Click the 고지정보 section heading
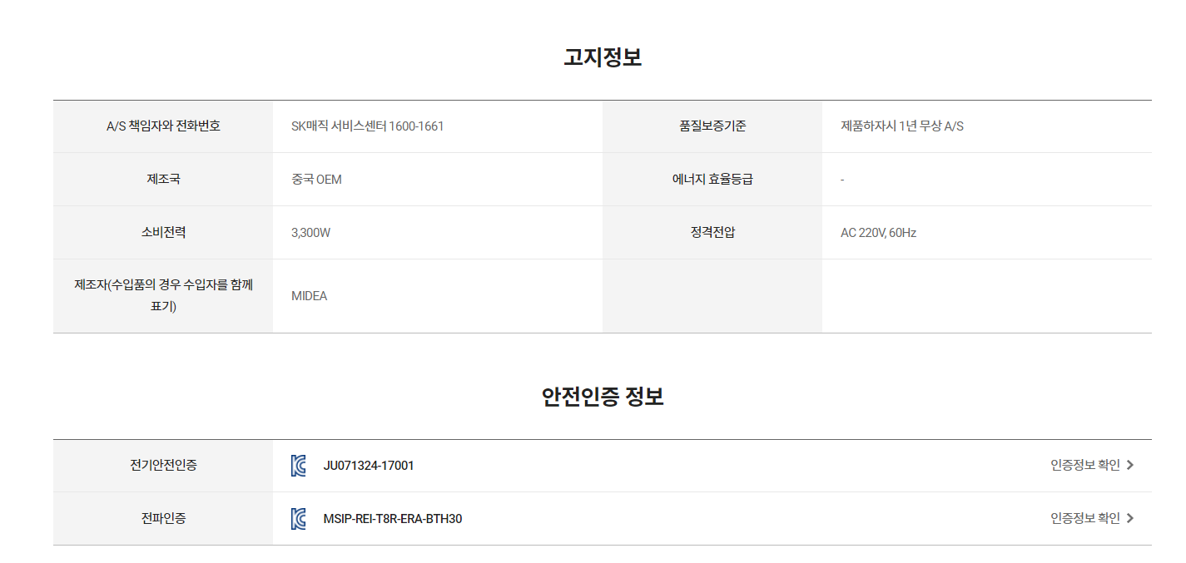This screenshot has width=1186, height=563. [x=603, y=57]
